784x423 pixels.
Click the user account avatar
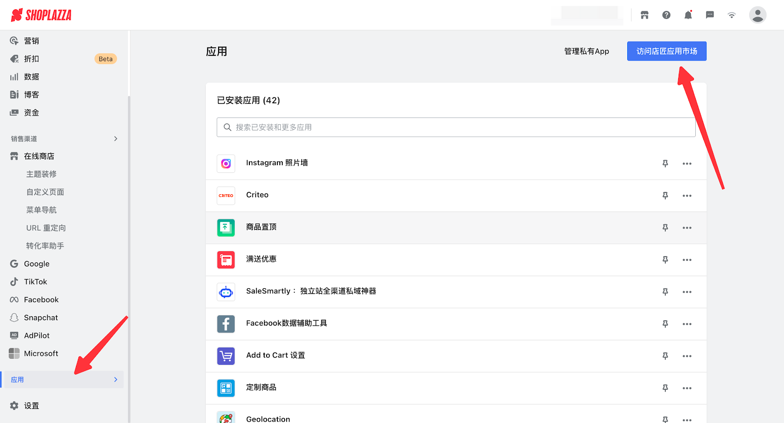757,15
